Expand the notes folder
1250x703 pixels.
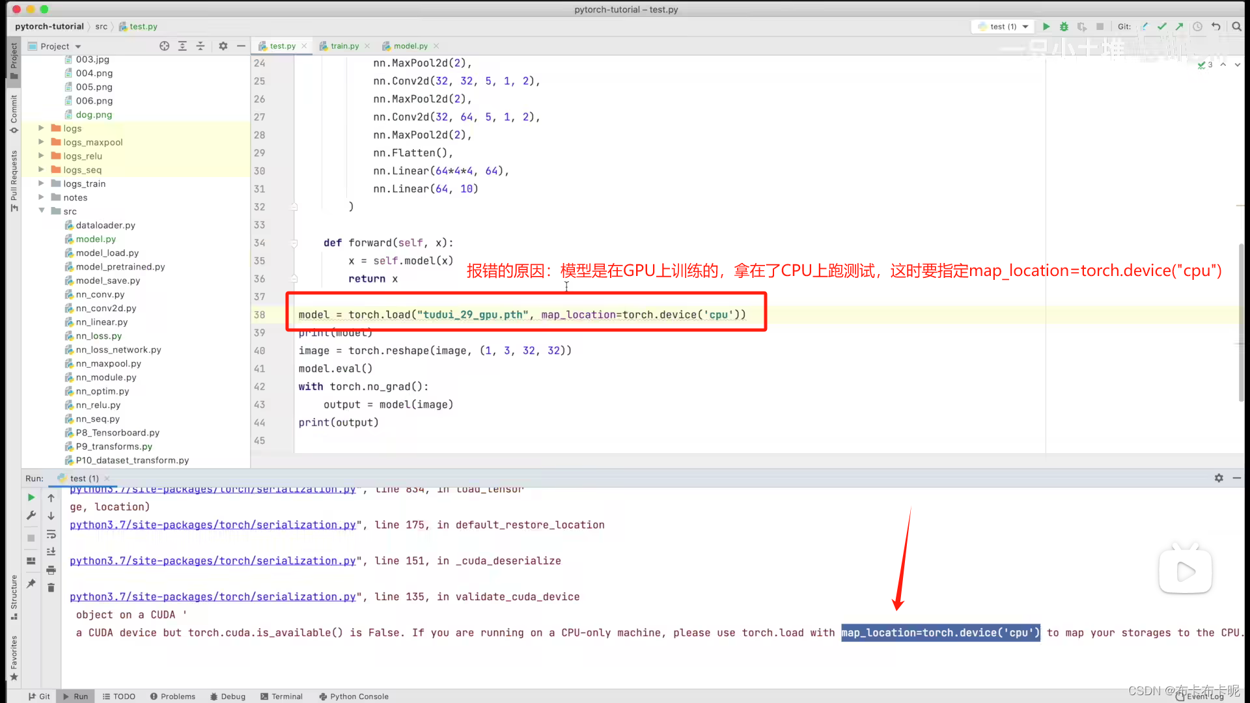[x=41, y=197]
